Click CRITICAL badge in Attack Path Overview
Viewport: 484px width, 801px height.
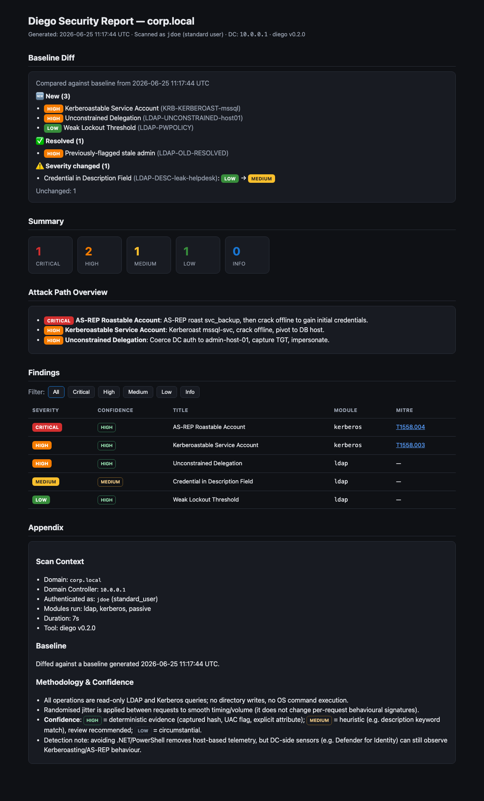pyautogui.click(x=59, y=320)
